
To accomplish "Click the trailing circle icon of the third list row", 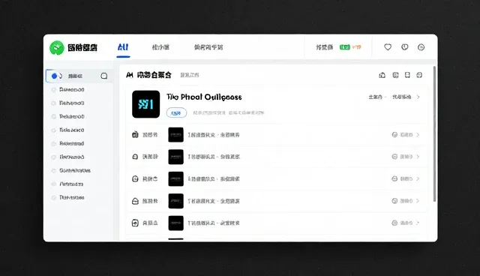I will (x=394, y=178).
